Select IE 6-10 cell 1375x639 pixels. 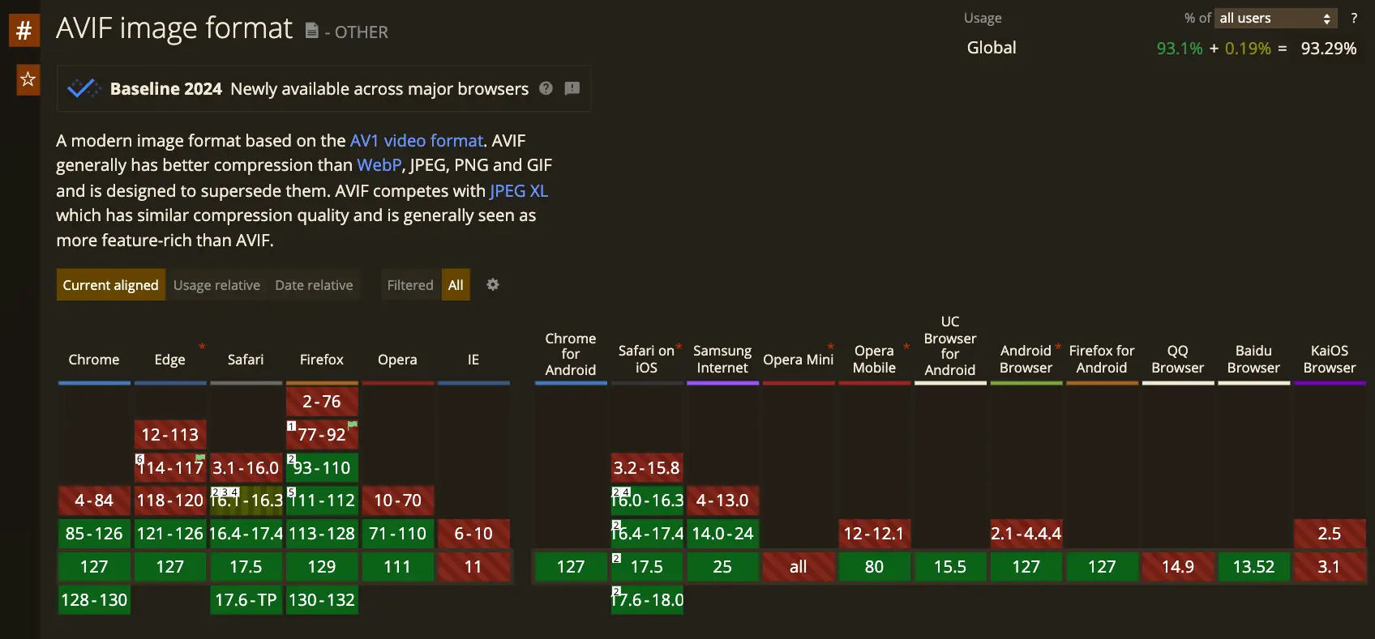pyautogui.click(x=473, y=534)
